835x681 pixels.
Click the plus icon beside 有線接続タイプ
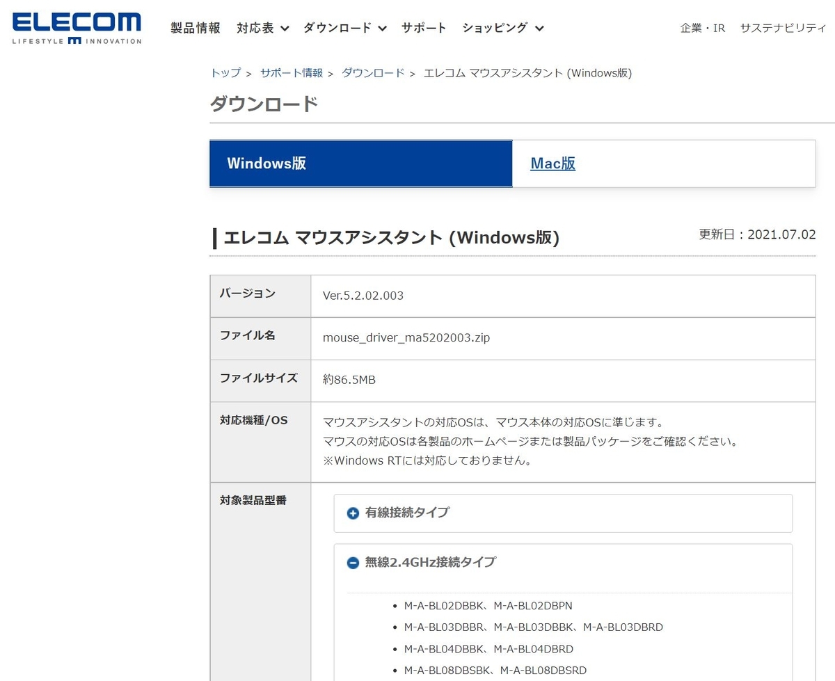[x=354, y=513]
